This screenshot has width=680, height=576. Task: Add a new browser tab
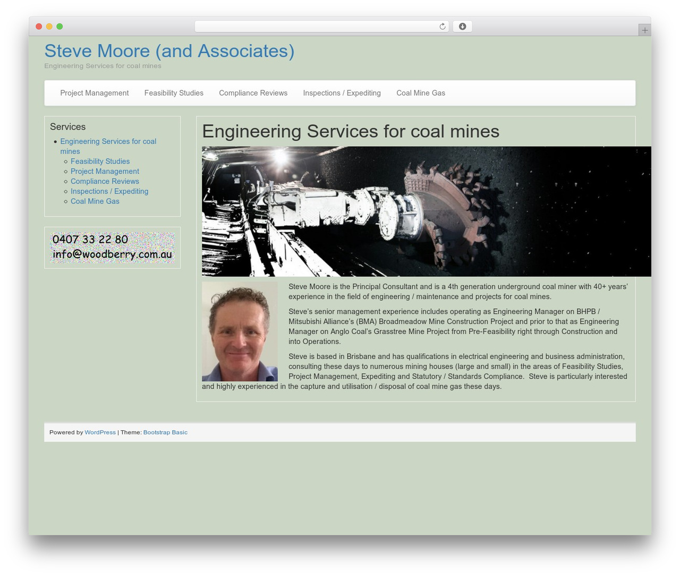click(x=644, y=30)
